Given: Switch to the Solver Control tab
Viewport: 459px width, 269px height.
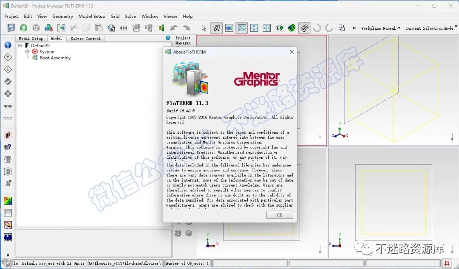Looking at the screenshot, I should click(x=85, y=38).
